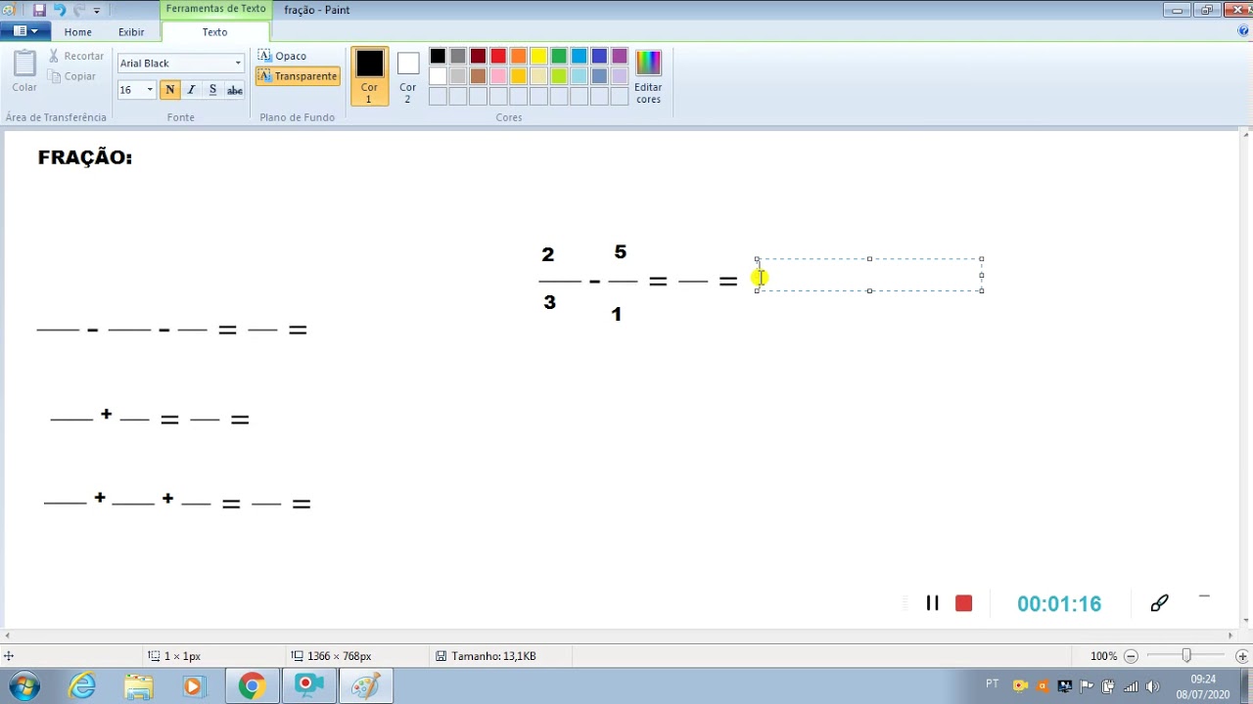Switch to the Home ribbon tab
This screenshot has height=704, width=1253.
pos(78,32)
